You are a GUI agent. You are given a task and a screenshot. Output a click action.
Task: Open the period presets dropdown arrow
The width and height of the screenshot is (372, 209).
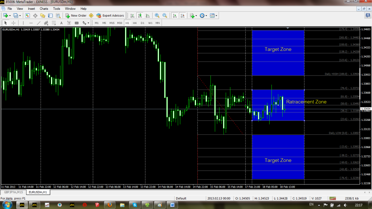coord(206,15)
